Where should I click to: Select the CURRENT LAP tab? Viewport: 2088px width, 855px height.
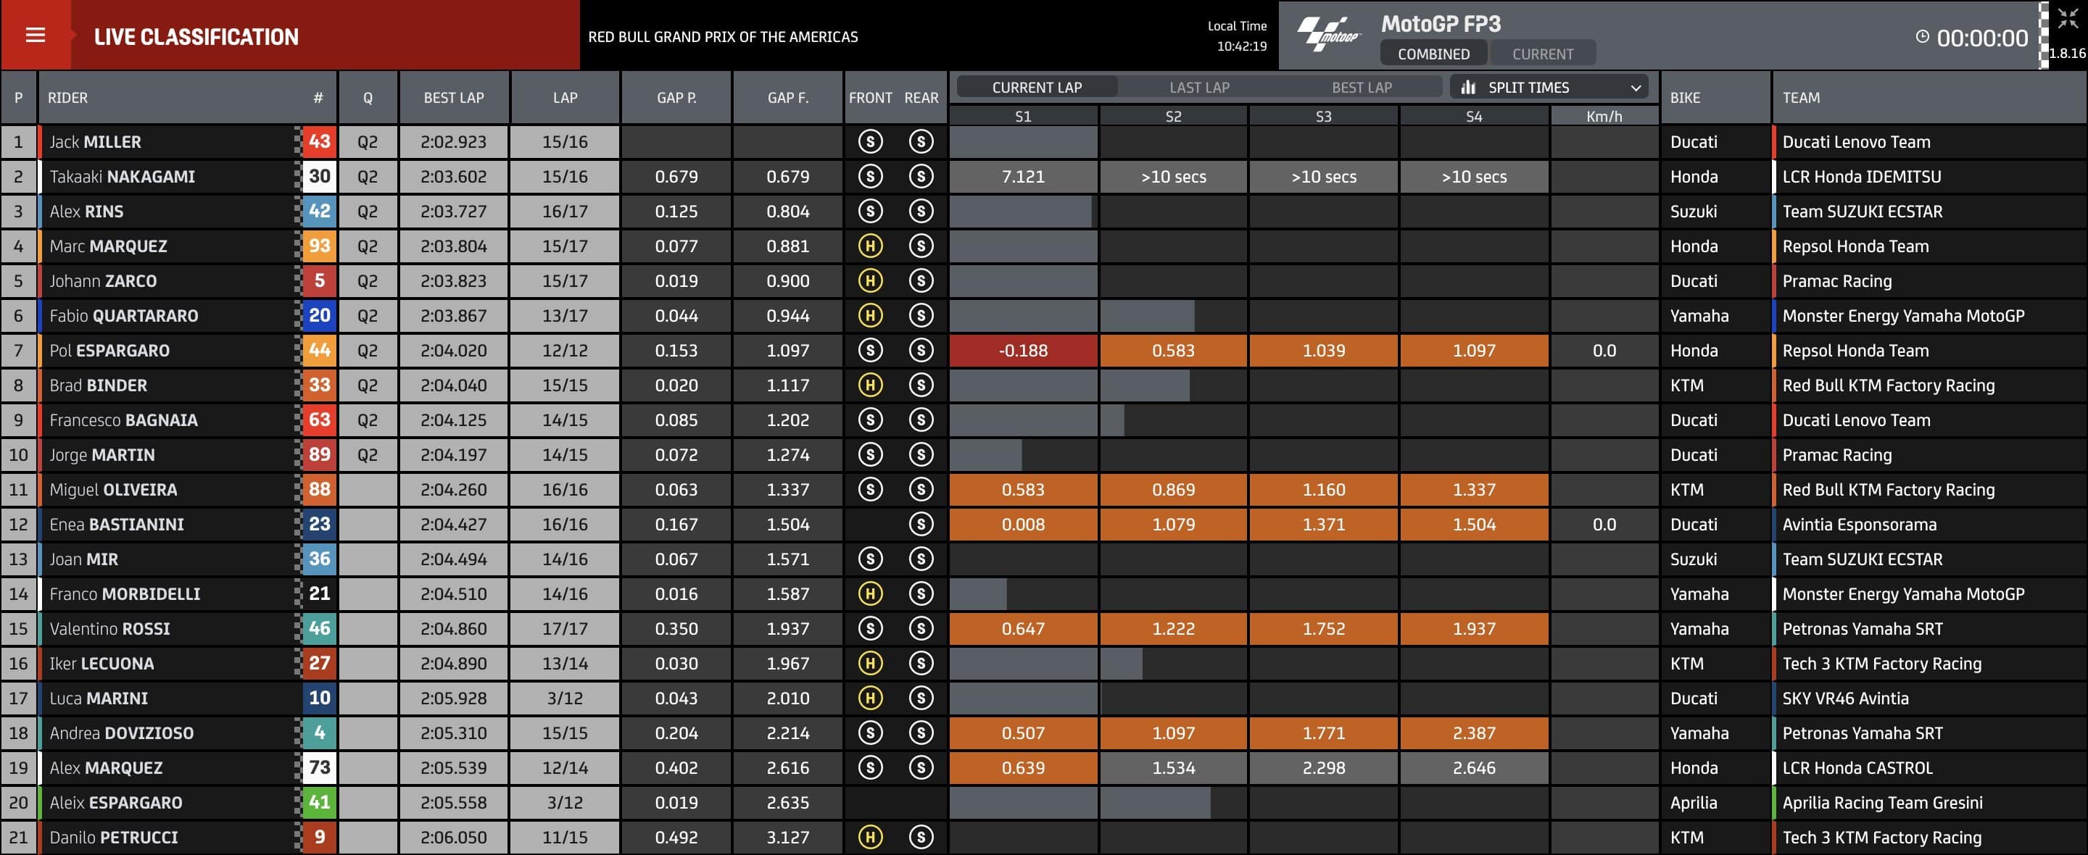[x=1037, y=87]
